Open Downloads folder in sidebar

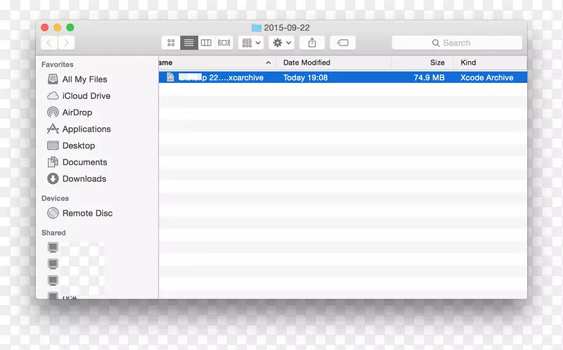(84, 179)
